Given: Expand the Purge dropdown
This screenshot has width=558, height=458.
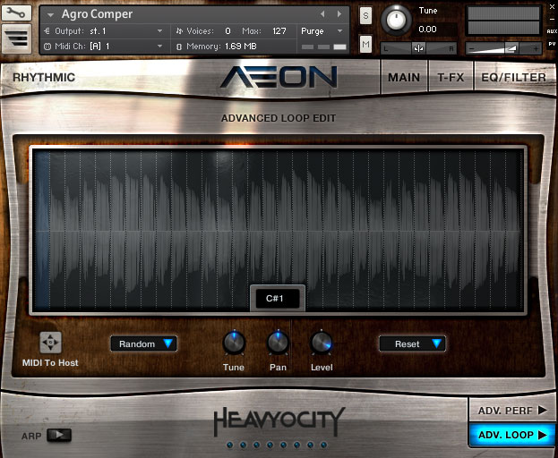Looking at the screenshot, I should coord(321,30).
